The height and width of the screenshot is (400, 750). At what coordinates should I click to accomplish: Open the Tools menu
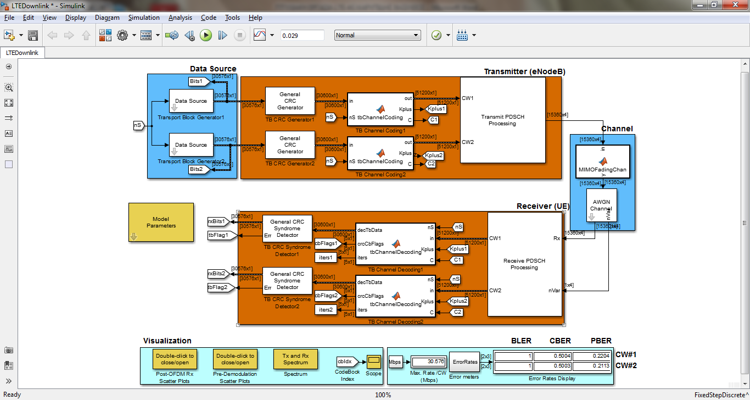coord(232,18)
